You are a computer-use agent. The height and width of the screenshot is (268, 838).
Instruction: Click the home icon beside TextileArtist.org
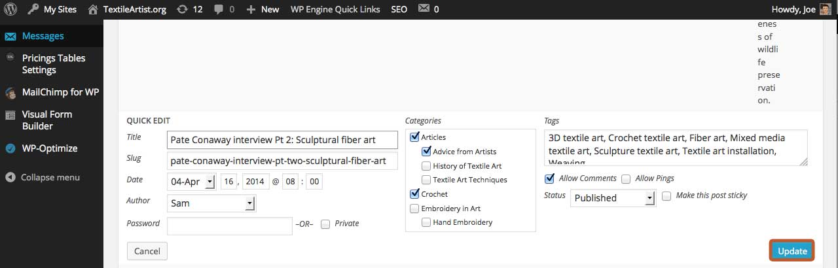93,9
